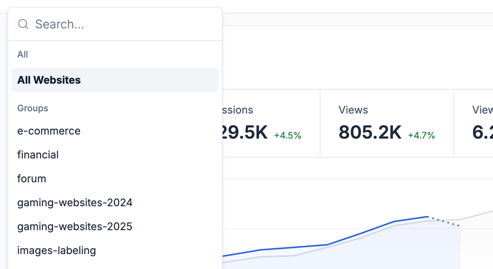This screenshot has height=269, width=493.
Task: Click the magnifying glass search icon
Action: click(23, 24)
